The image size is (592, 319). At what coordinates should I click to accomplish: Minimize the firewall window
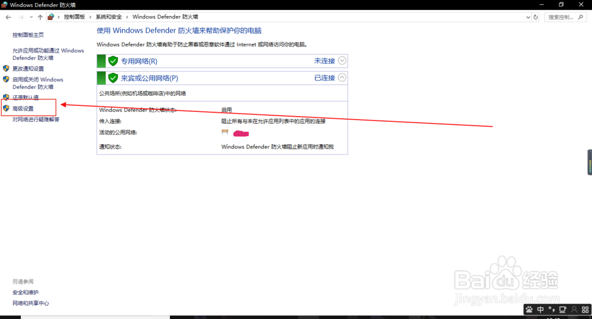(542, 5)
